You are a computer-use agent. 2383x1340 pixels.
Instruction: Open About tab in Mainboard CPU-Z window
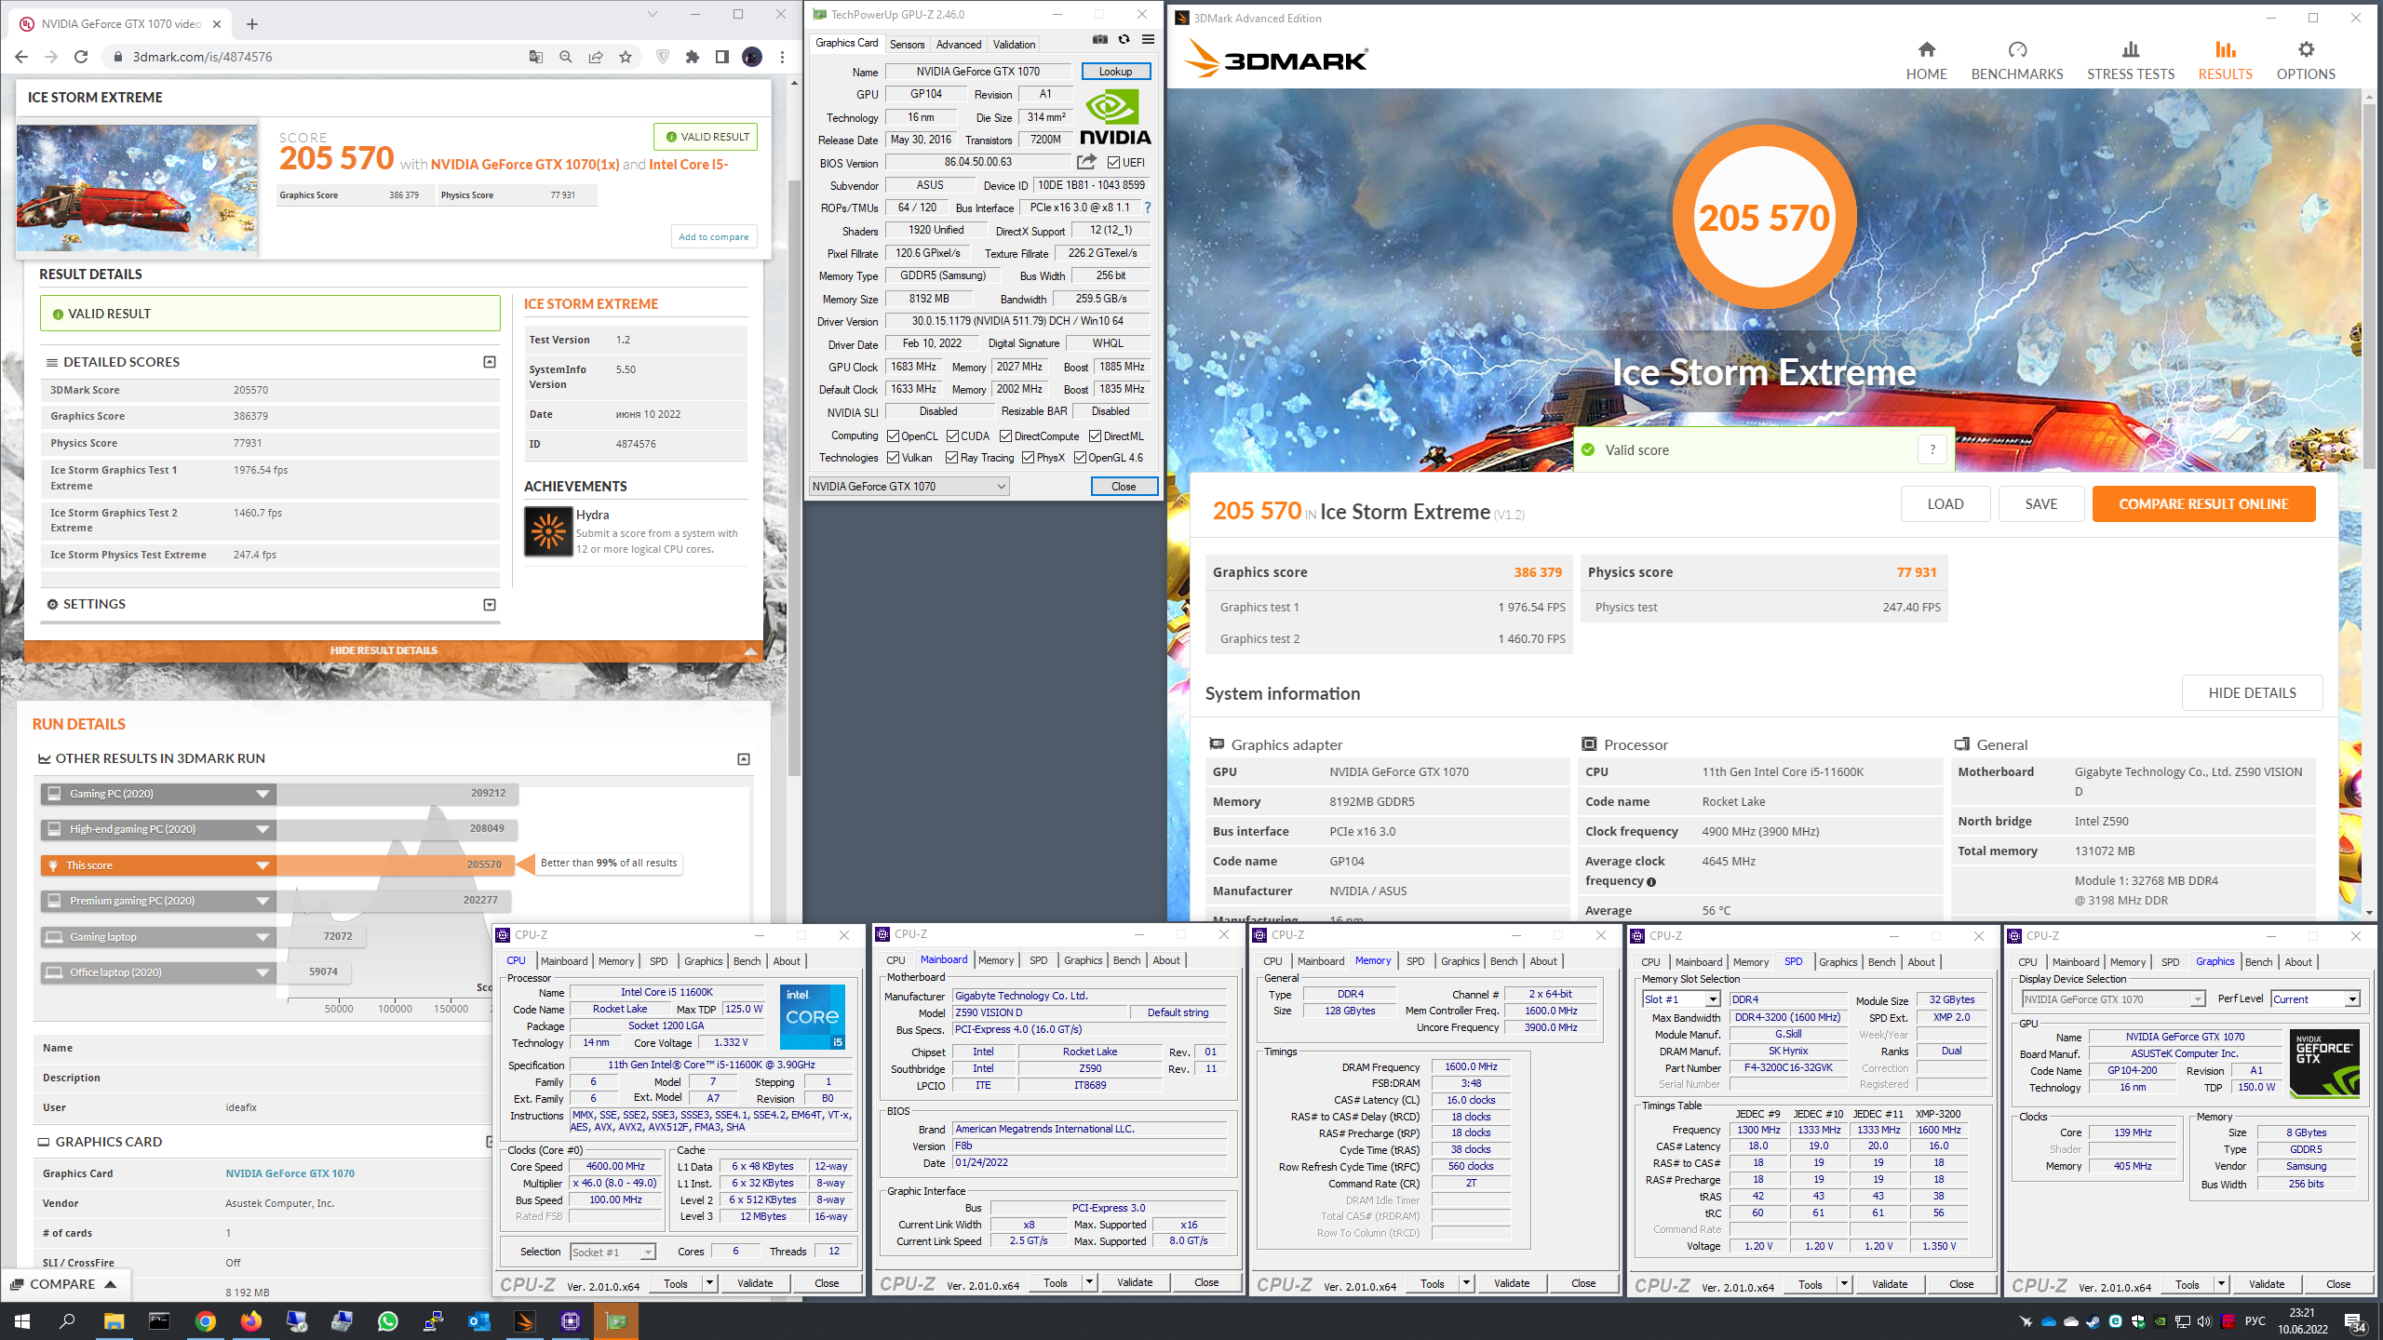click(1166, 960)
